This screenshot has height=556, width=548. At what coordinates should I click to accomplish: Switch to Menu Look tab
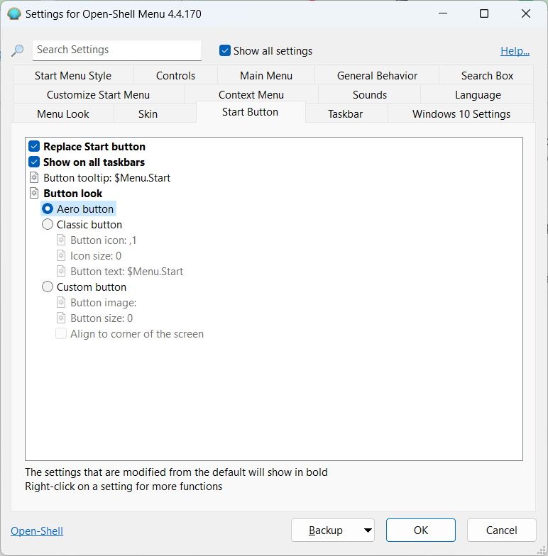[x=63, y=113]
